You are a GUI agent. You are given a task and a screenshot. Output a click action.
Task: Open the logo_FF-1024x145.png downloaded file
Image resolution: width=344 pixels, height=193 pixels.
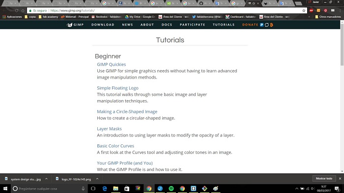click(x=74, y=179)
